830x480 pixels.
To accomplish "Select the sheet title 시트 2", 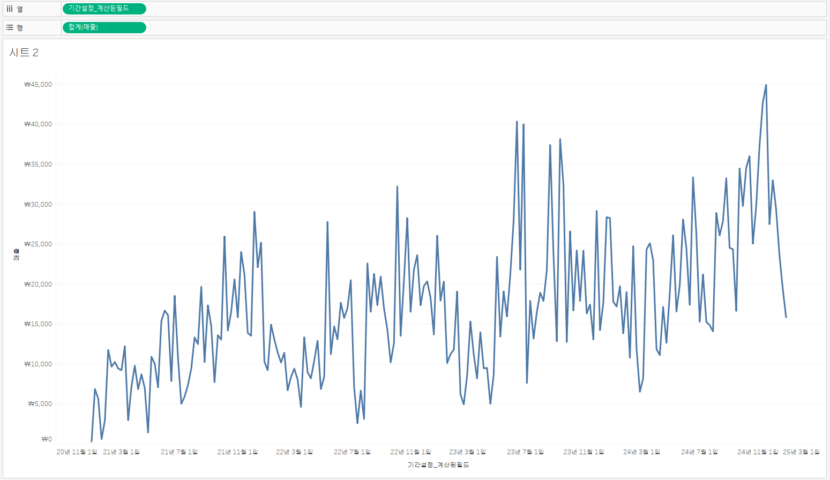I will 24,52.
